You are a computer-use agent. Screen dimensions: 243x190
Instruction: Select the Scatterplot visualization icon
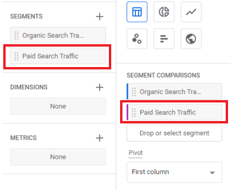(x=137, y=39)
